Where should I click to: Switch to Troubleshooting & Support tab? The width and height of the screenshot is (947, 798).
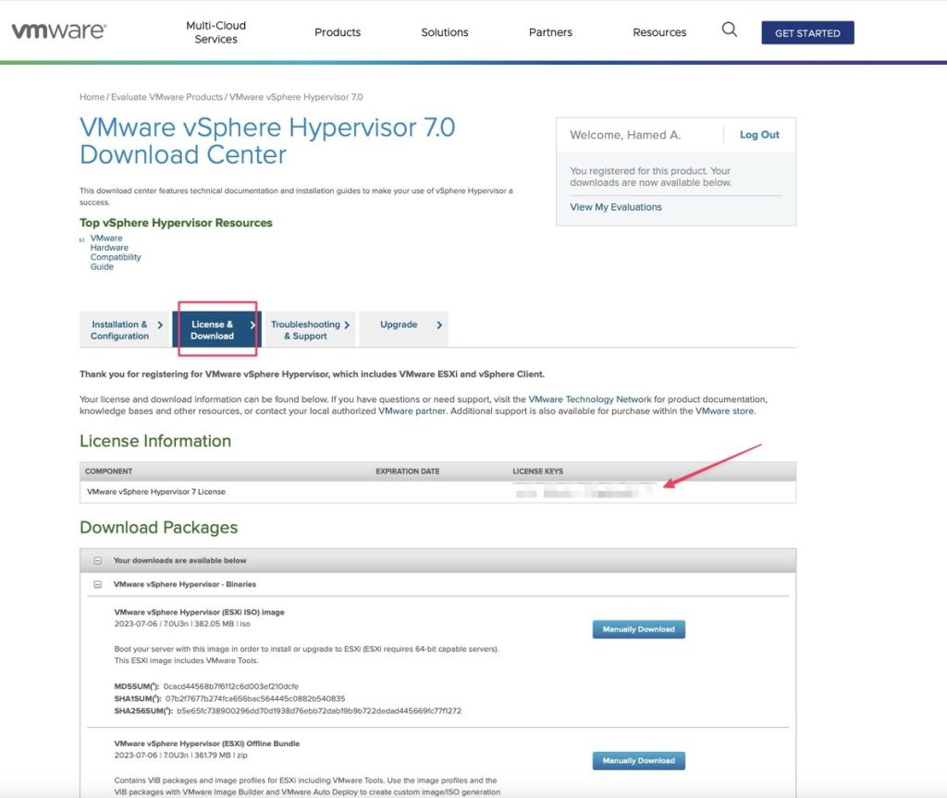pos(309,330)
